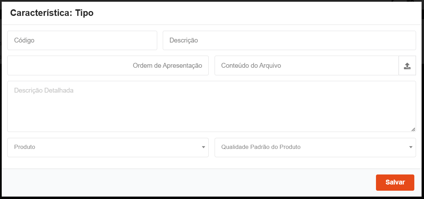Screen dimensions: 424x199
Task: Click the Código input field
Action: tap(82, 40)
